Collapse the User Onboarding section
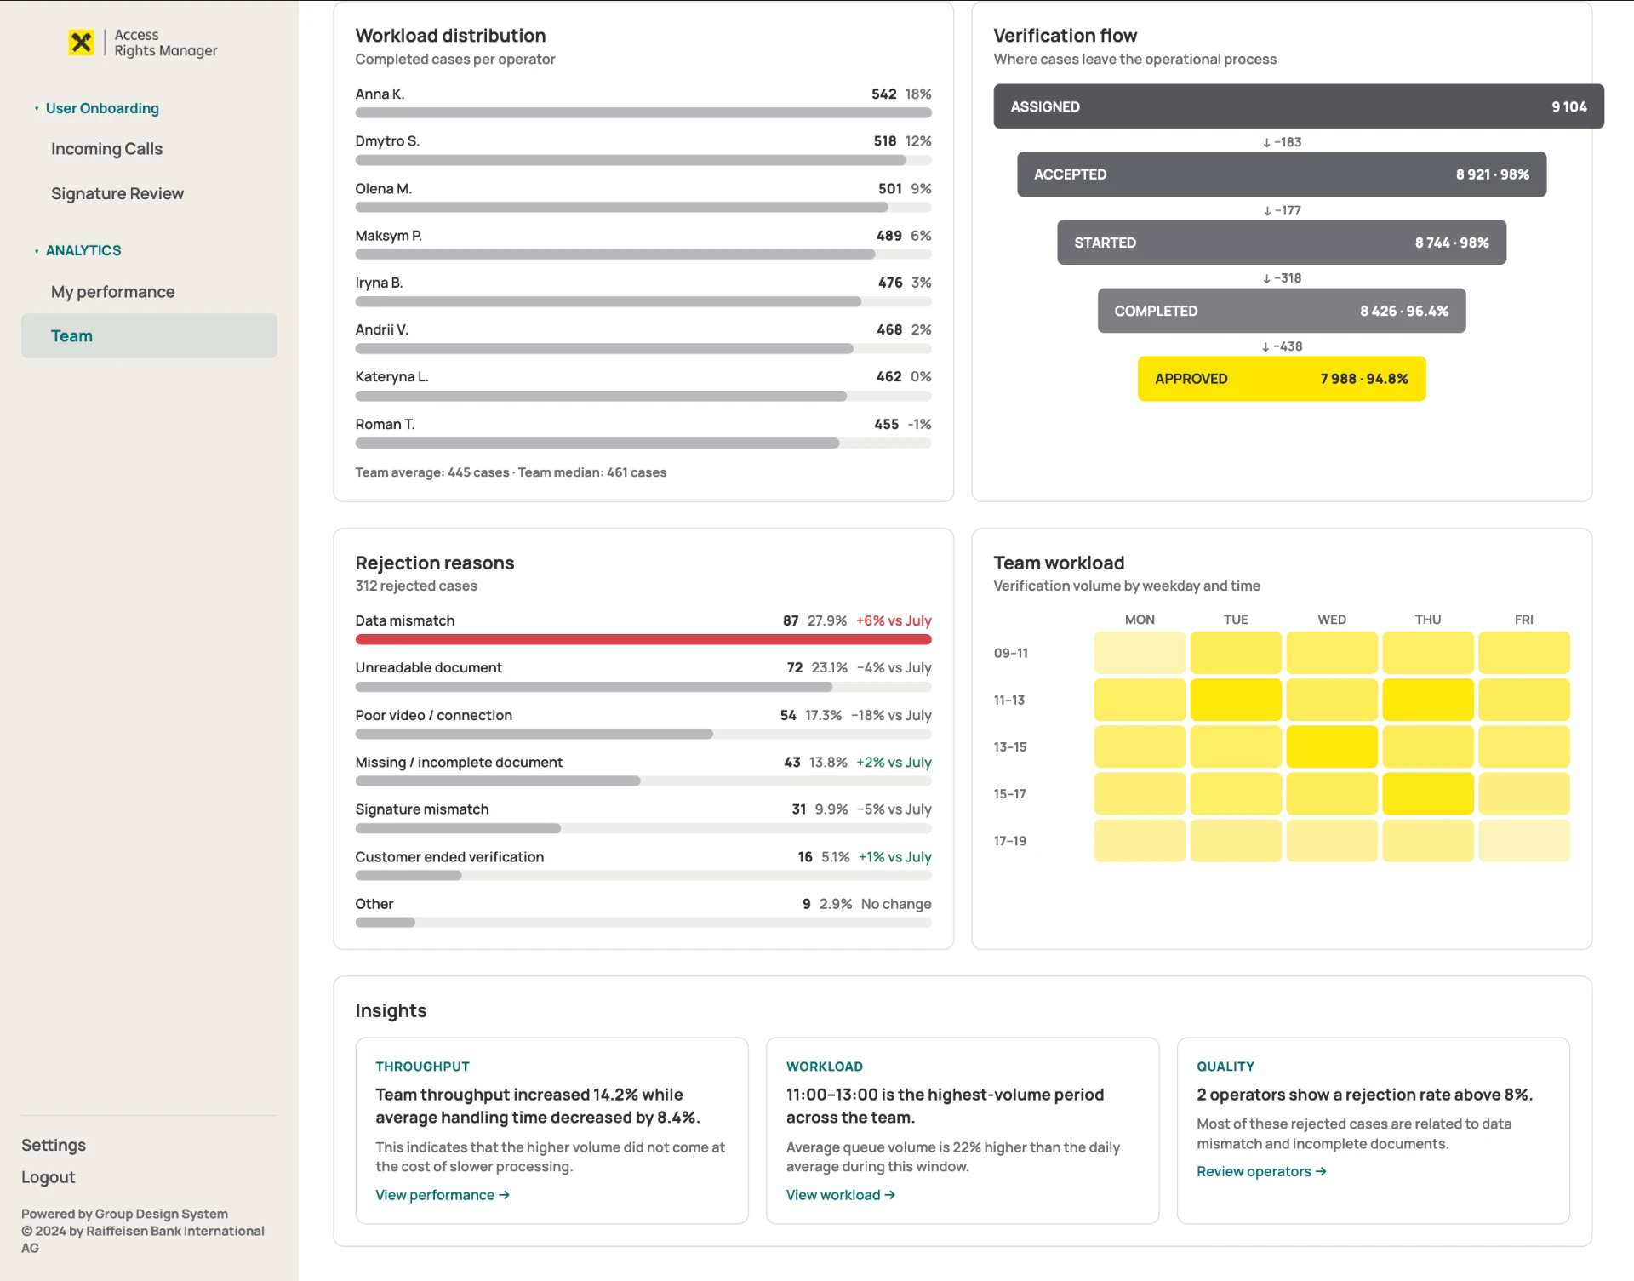The width and height of the screenshot is (1634, 1281). [96, 108]
